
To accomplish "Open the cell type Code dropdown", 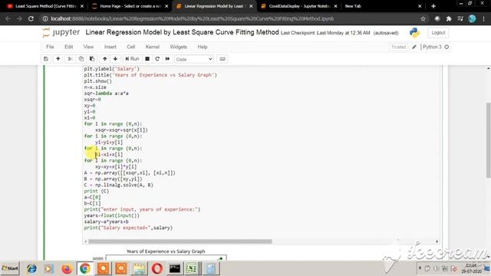I will (194, 59).
